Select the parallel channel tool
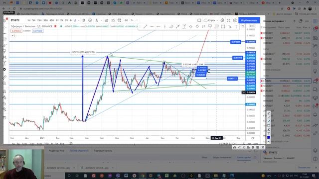 171,26
